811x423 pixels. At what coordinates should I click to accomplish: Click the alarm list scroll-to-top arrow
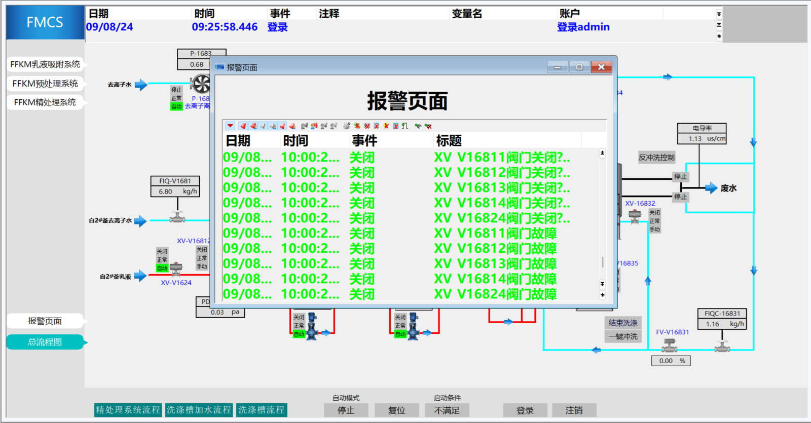[x=602, y=153]
